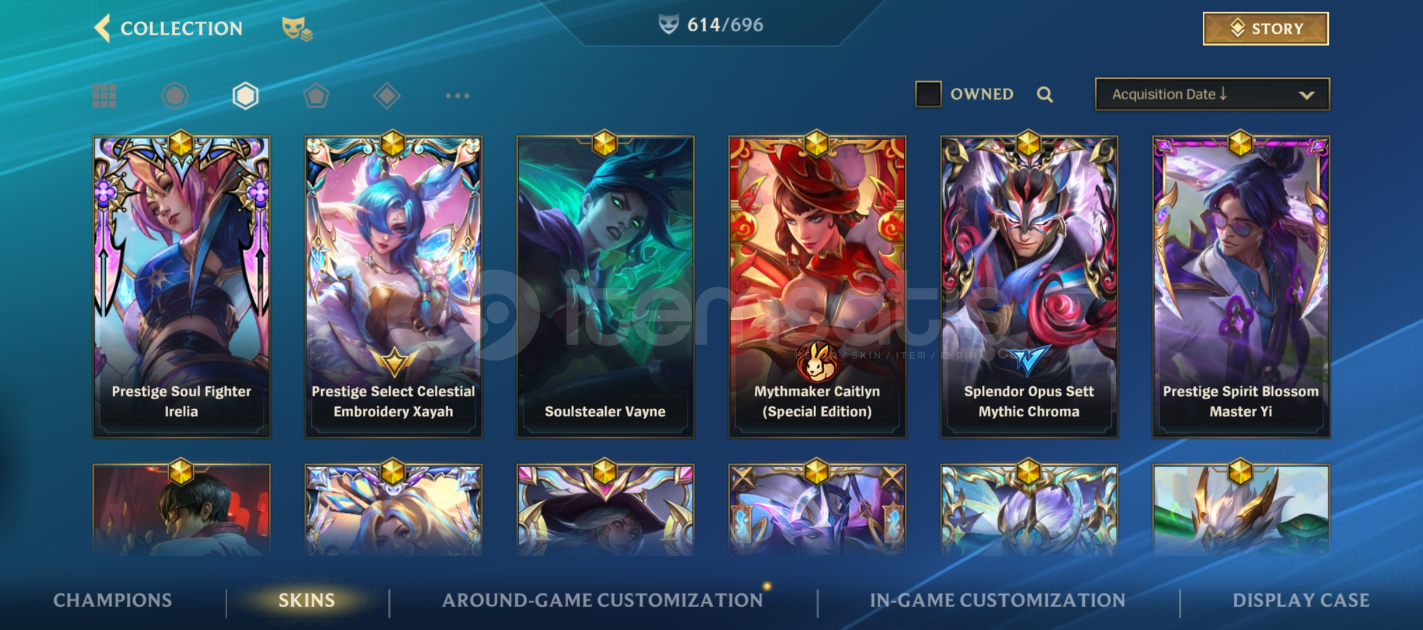Image resolution: width=1423 pixels, height=630 pixels.
Task: Choose Prestige Soul Fighter Irelia skin card
Action: click(x=182, y=286)
